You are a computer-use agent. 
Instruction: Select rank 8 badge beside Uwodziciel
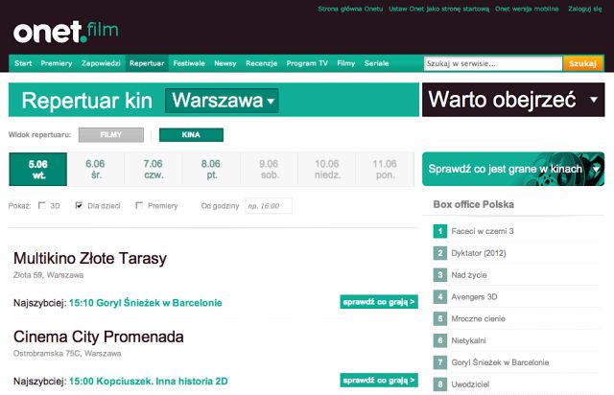click(439, 384)
